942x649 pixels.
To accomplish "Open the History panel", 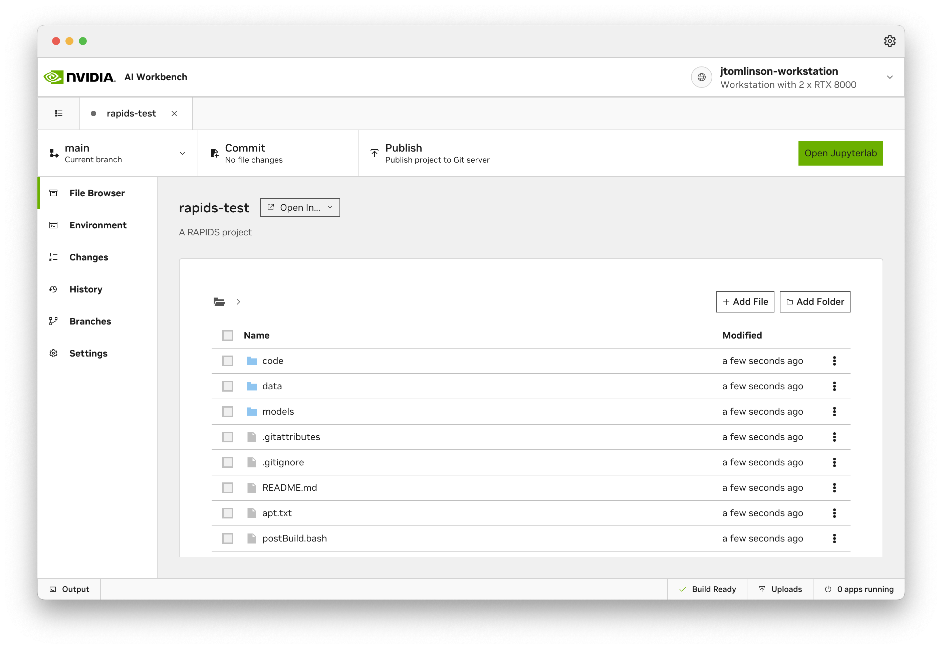I will click(86, 289).
